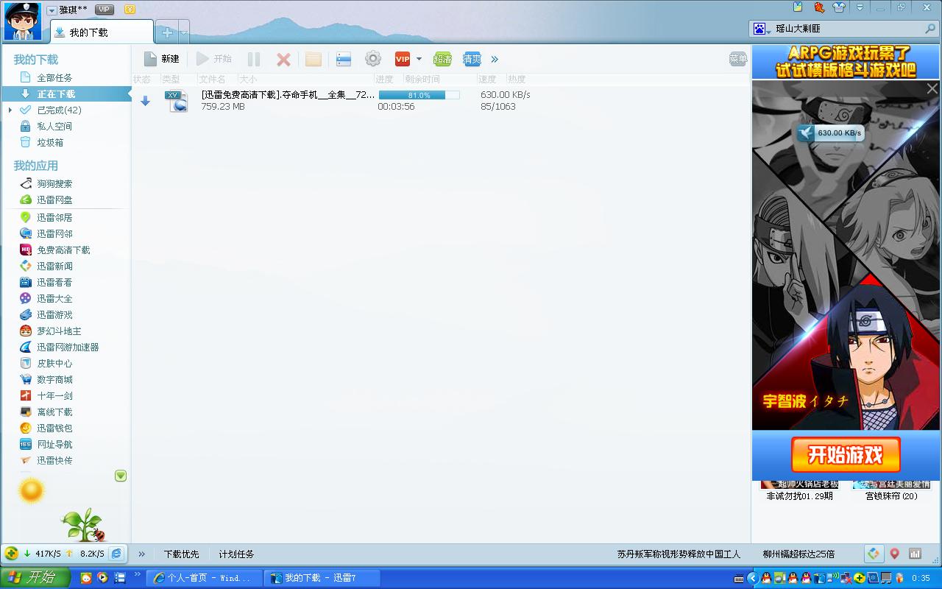
Task: Select the 夺命手机 download task row
Action: click(x=440, y=100)
